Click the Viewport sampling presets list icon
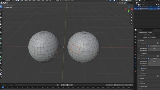The image size is (160, 90). click(158, 43)
